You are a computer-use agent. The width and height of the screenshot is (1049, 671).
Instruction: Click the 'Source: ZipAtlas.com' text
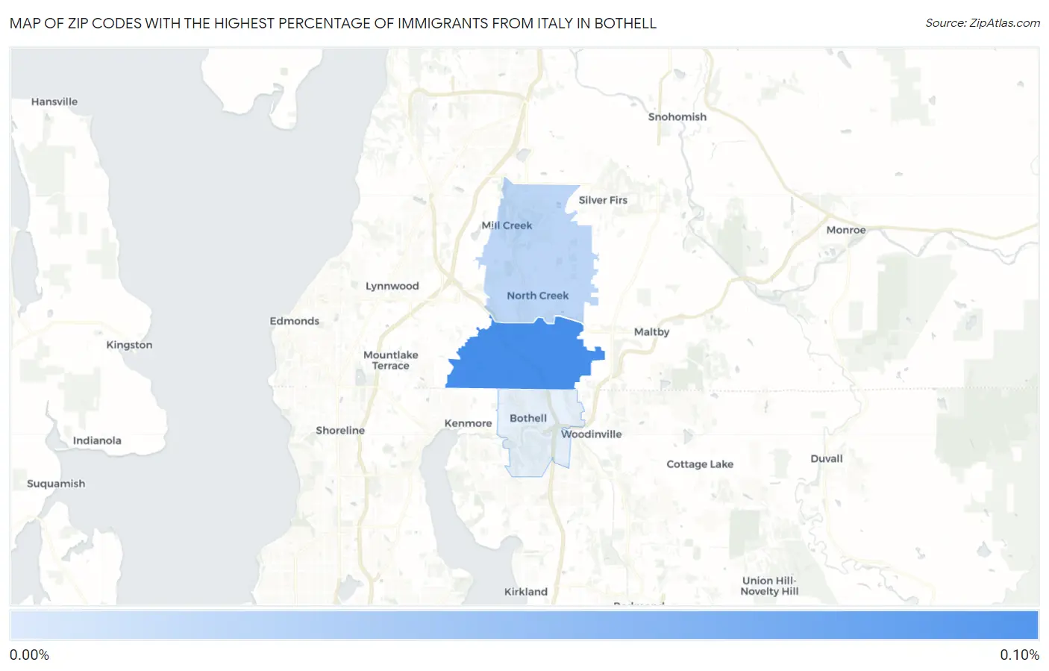983,23
